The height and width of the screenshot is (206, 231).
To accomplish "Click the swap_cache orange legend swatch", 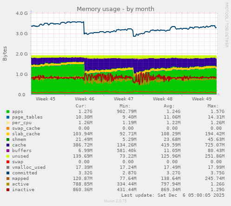I will [x=8, y=128].
